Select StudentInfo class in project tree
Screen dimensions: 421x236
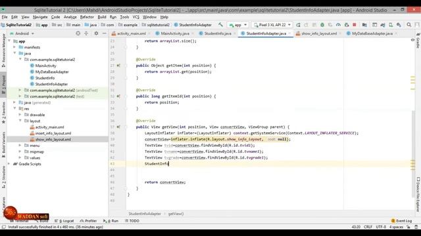(45, 78)
